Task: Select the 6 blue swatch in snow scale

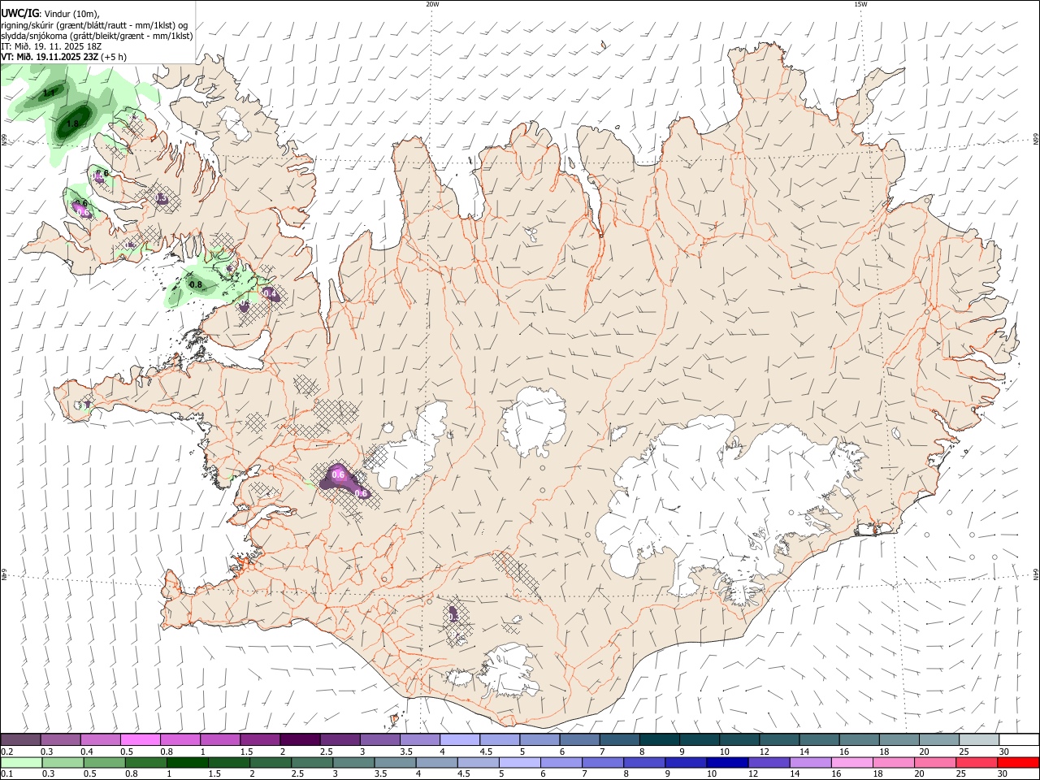Action: click(578, 739)
